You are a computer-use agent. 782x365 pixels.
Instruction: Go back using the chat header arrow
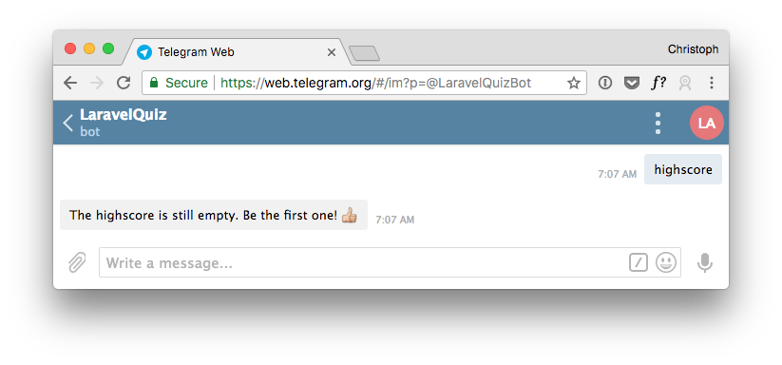pyautogui.click(x=67, y=123)
